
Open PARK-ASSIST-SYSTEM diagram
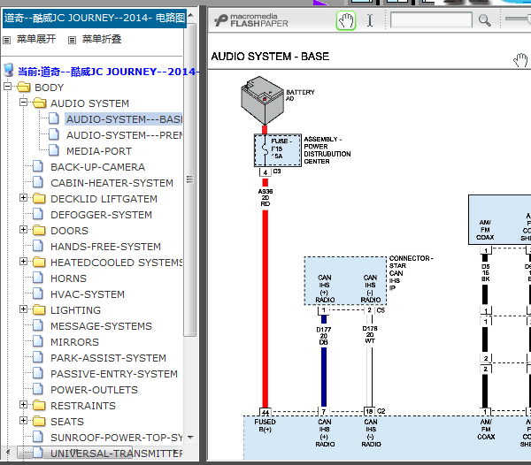pos(108,358)
